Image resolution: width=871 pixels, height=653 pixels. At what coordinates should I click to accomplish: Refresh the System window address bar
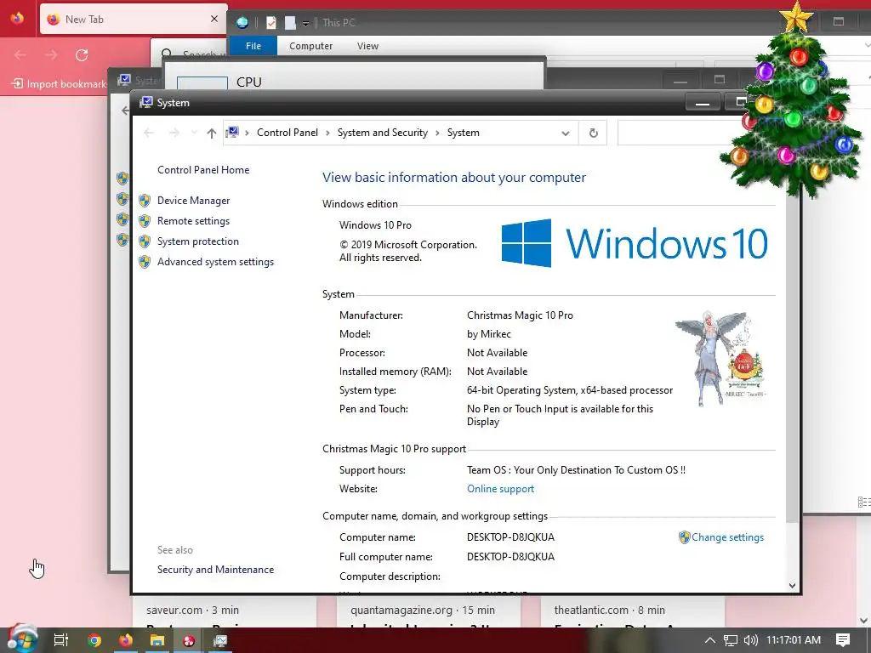coord(593,133)
